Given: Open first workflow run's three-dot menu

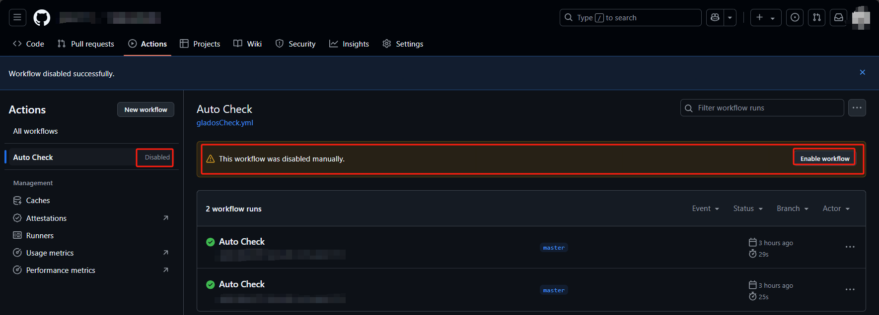Looking at the screenshot, I should click(850, 247).
